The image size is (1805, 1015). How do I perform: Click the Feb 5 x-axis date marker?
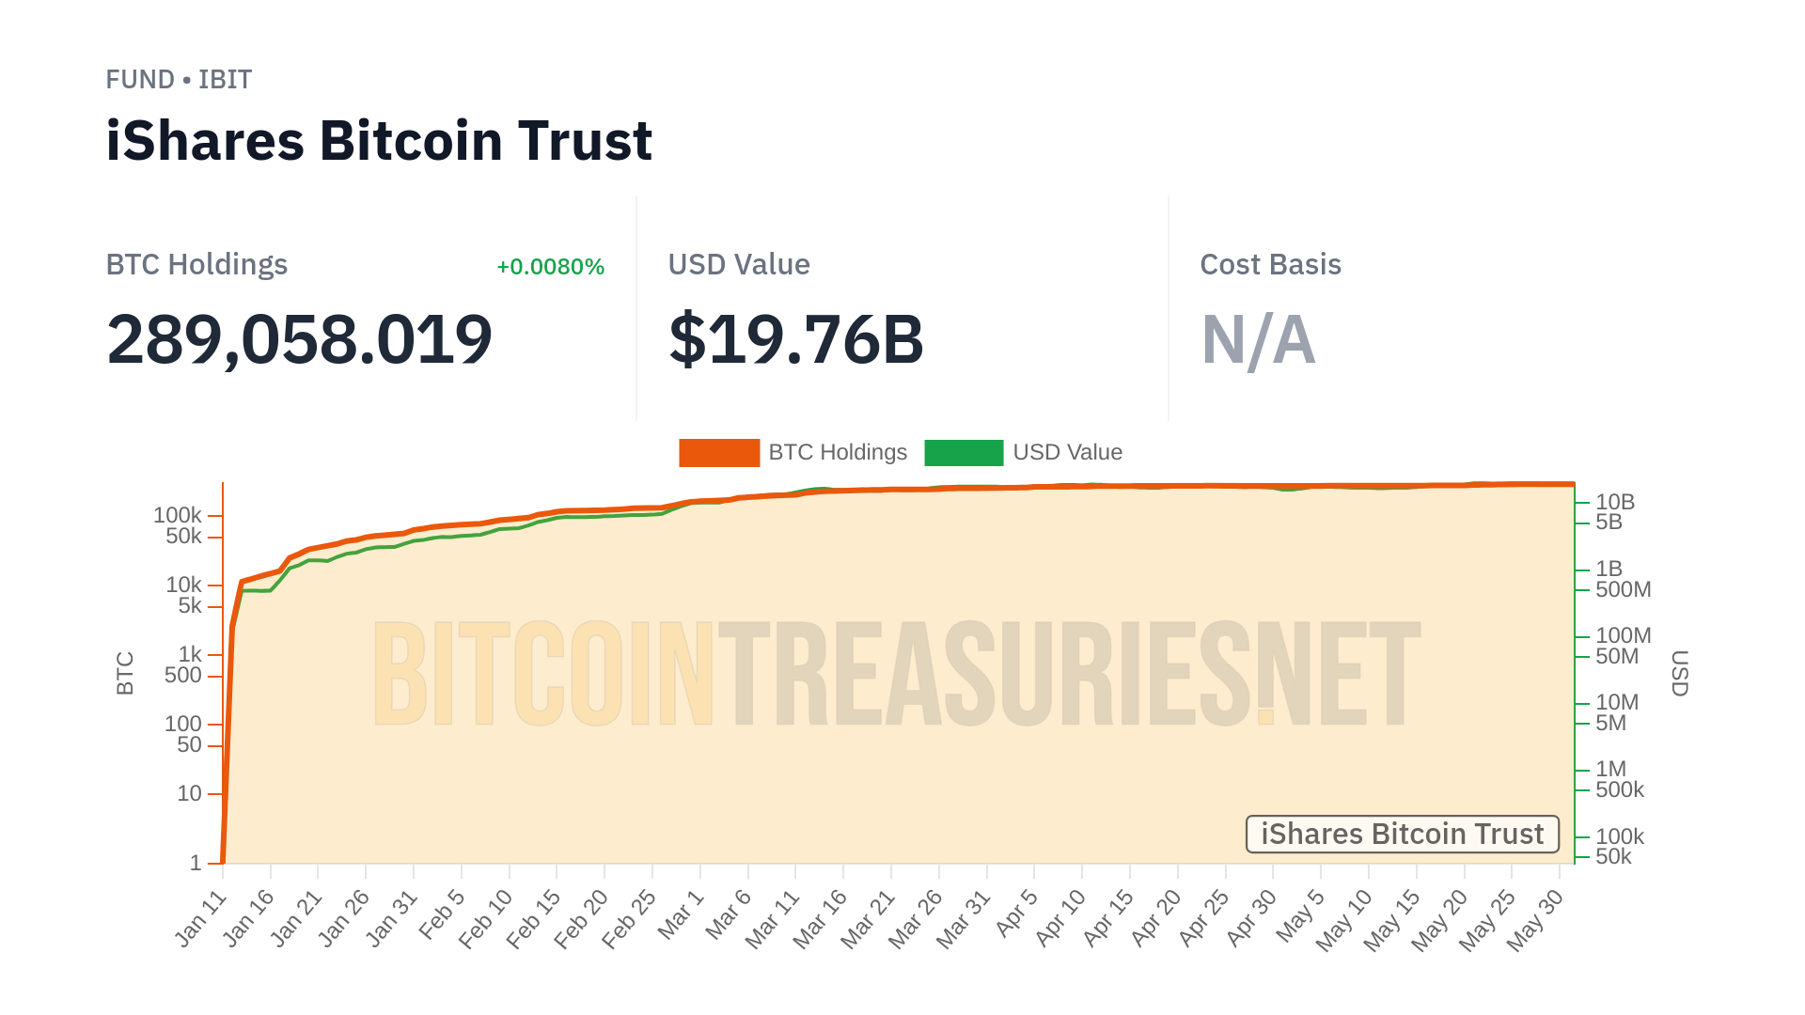pos(442,913)
